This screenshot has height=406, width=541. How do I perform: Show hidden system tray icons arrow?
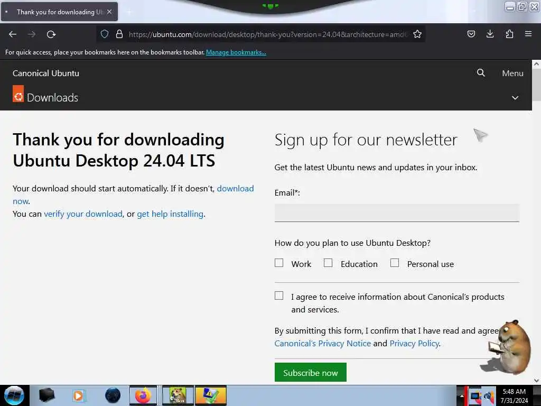[x=462, y=395]
